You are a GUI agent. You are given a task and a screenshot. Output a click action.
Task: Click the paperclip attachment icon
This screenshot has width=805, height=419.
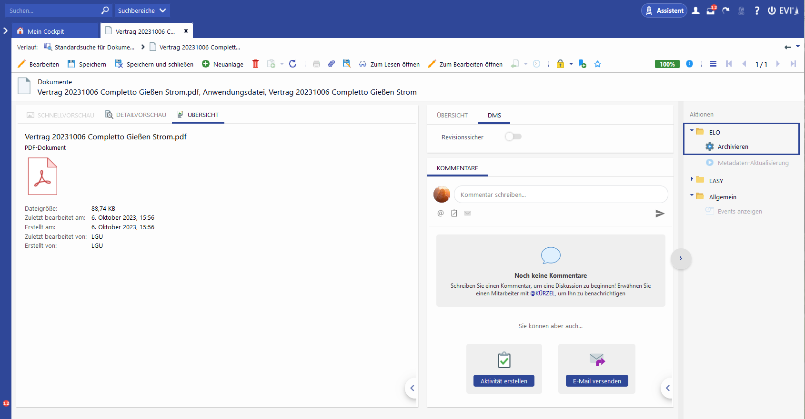coord(332,64)
